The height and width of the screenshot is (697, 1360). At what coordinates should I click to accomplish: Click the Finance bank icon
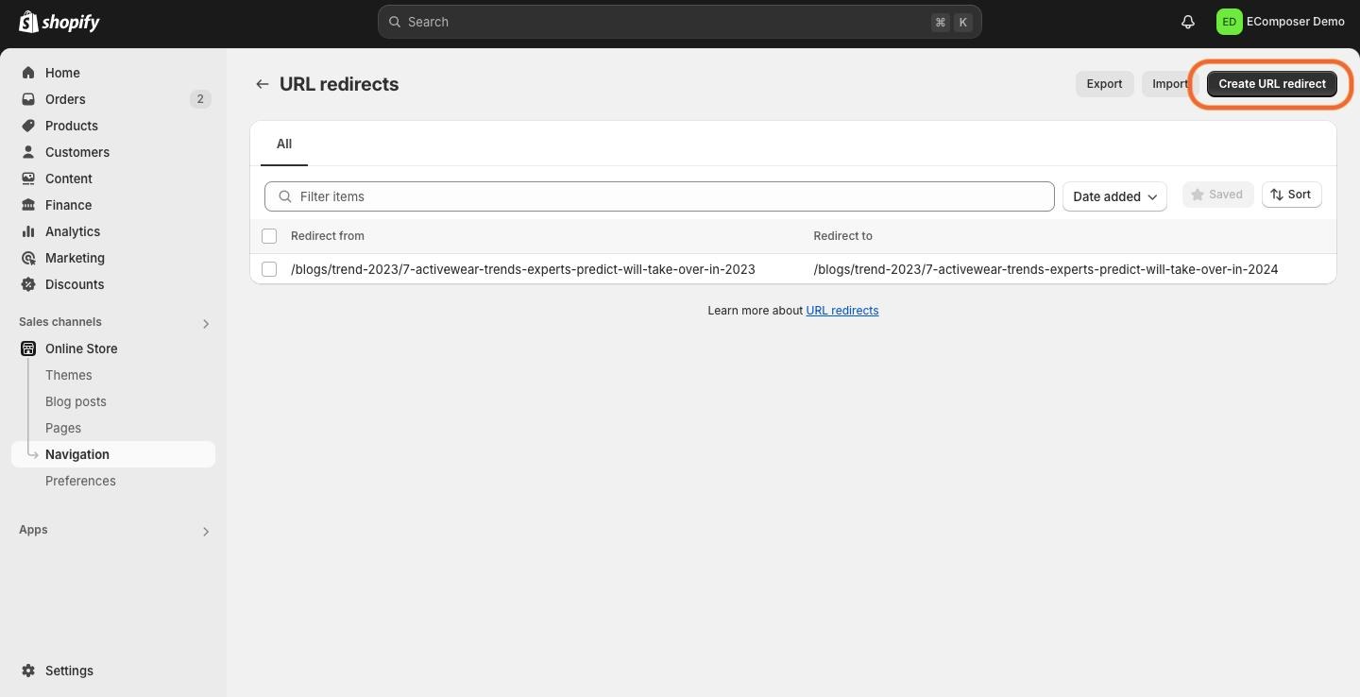[28, 205]
